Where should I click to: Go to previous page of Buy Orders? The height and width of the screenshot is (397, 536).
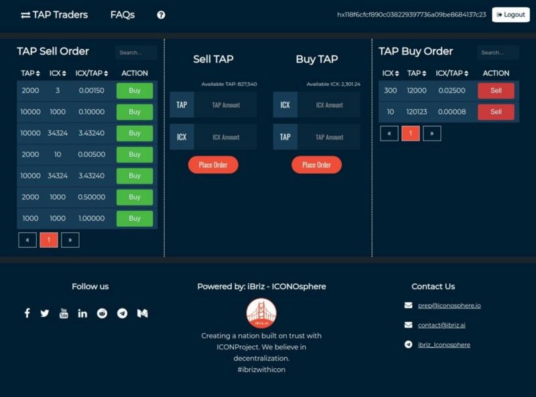click(x=389, y=133)
